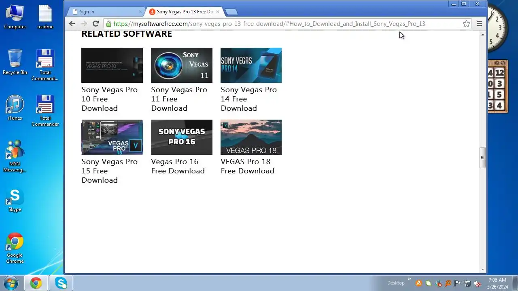Click the RELATED SOFTWARE heading
Viewport: 518px width, 291px height.
[127, 34]
